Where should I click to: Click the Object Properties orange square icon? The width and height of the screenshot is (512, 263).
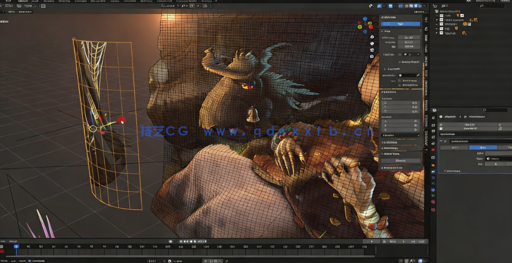[x=433, y=164]
